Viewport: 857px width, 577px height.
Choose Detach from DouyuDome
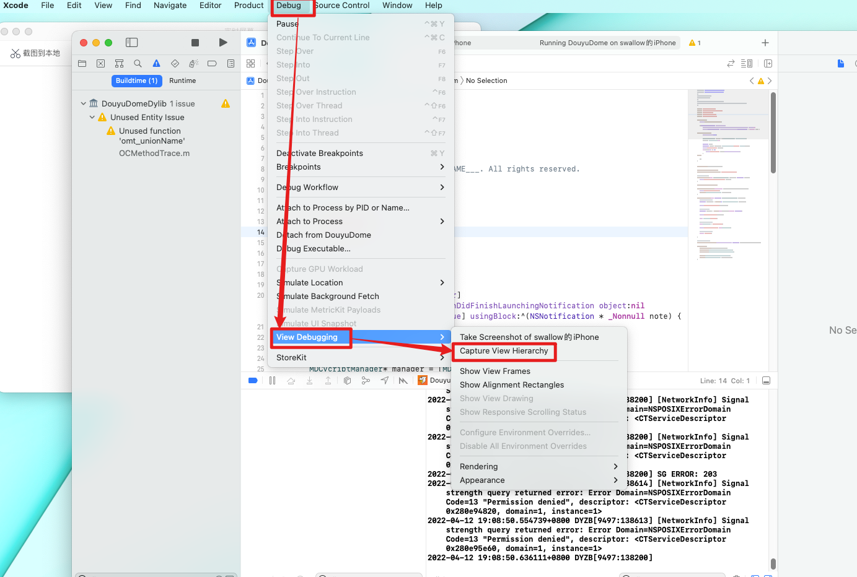pyautogui.click(x=361, y=235)
